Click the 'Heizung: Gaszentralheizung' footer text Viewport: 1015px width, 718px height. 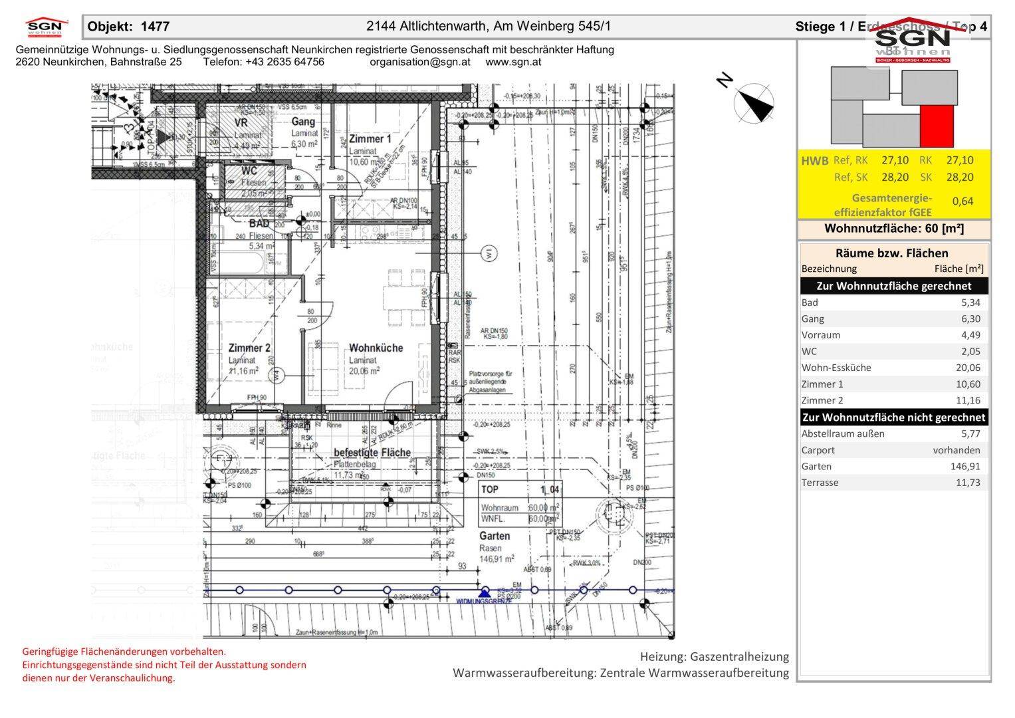pos(715,657)
